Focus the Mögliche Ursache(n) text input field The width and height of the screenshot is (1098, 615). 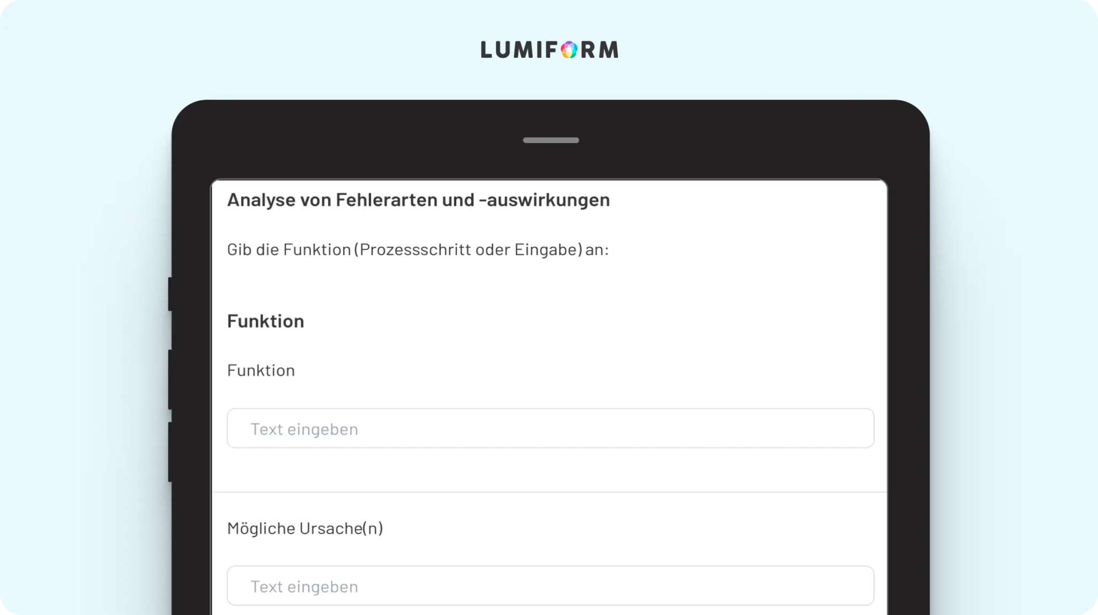pos(551,586)
